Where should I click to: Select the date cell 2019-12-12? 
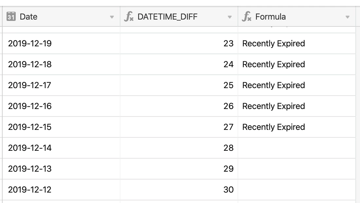pyautogui.click(x=30, y=190)
